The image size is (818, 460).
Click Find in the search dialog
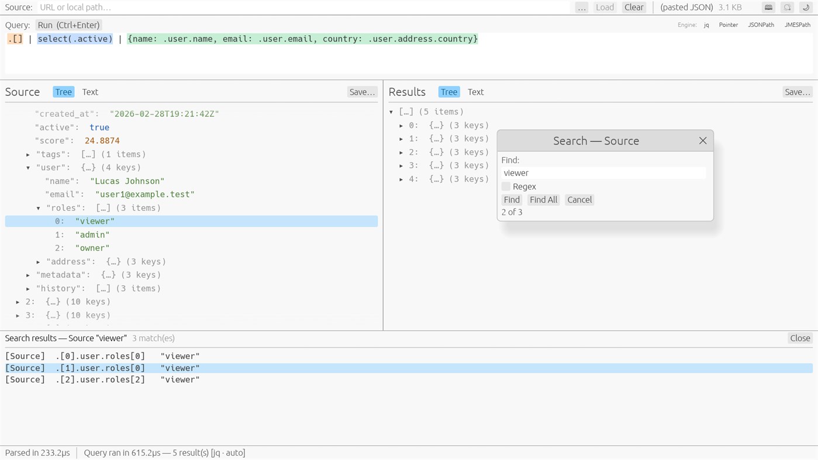tap(512, 200)
